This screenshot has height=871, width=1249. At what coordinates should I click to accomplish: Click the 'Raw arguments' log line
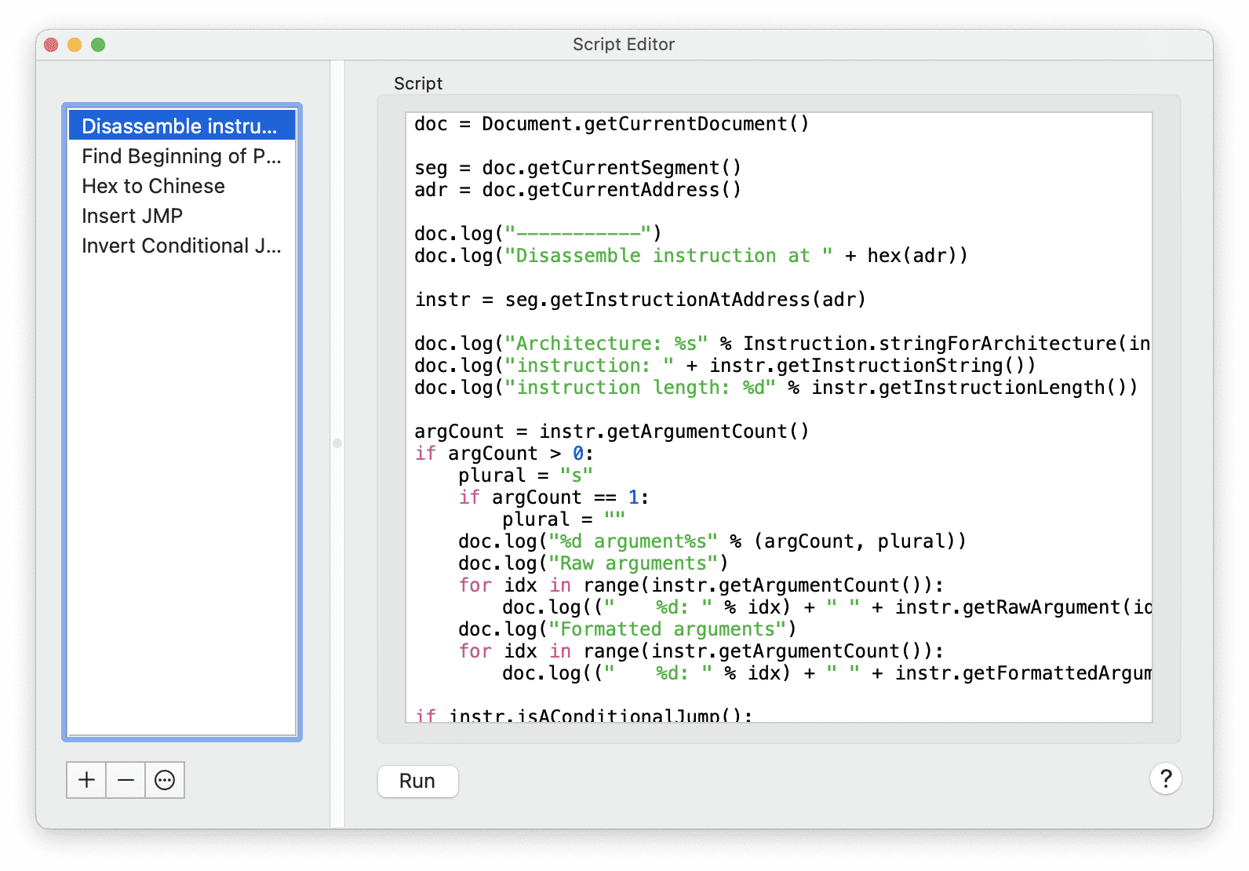593,563
